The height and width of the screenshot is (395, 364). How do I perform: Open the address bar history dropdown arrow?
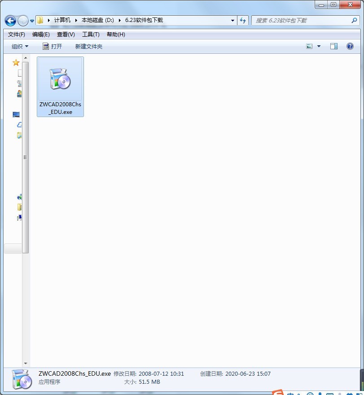pos(232,20)
